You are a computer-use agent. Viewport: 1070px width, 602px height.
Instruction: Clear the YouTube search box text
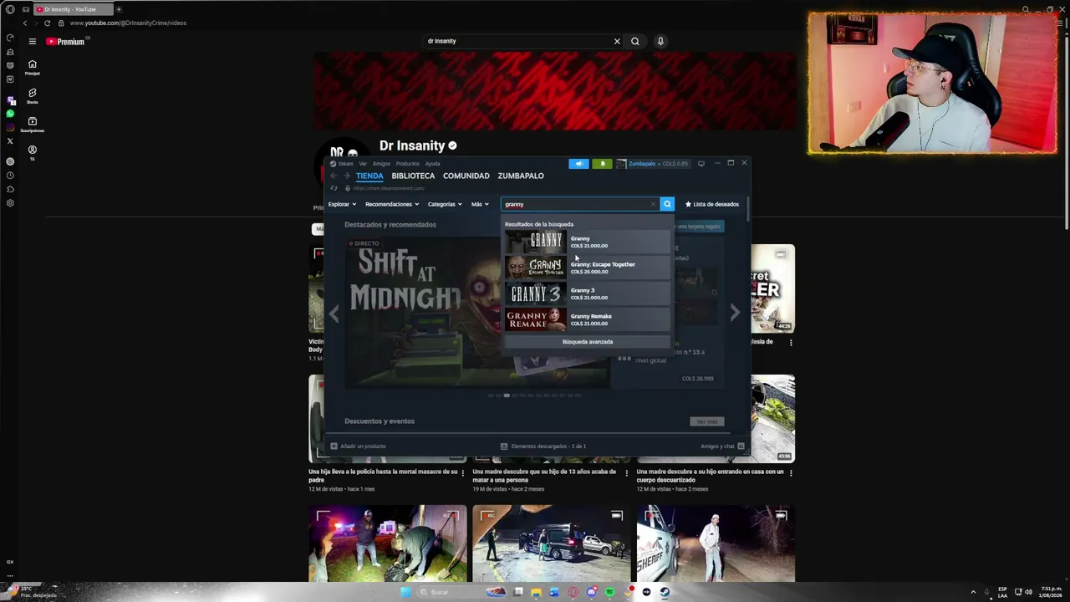[617, 41]
